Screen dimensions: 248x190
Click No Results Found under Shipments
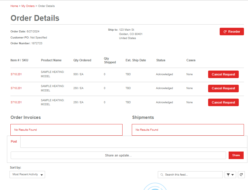pos(147,130)
